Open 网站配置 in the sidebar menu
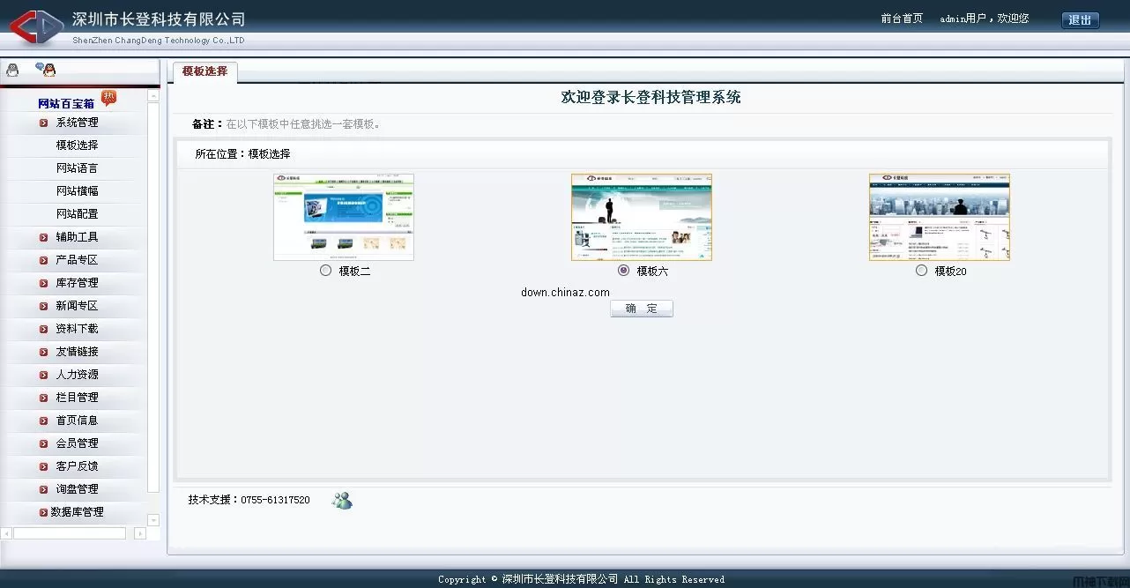1130x588 pixels. pyautogui.click(x=78, y=214)
